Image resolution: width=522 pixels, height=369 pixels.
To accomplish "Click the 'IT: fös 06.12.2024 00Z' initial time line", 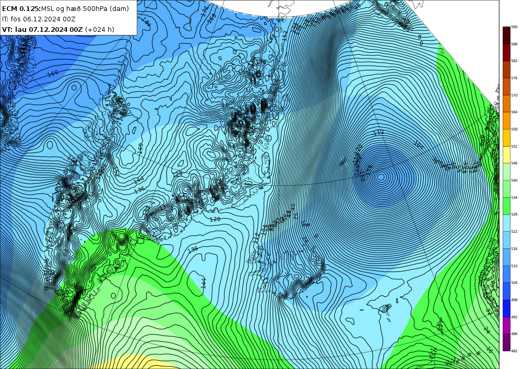I will point(39,19).
